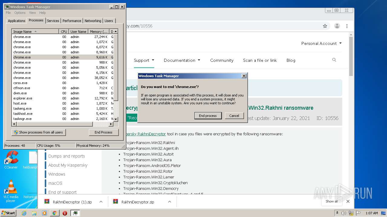
Task: Switch to the Services tab
Action: (53, 21)
